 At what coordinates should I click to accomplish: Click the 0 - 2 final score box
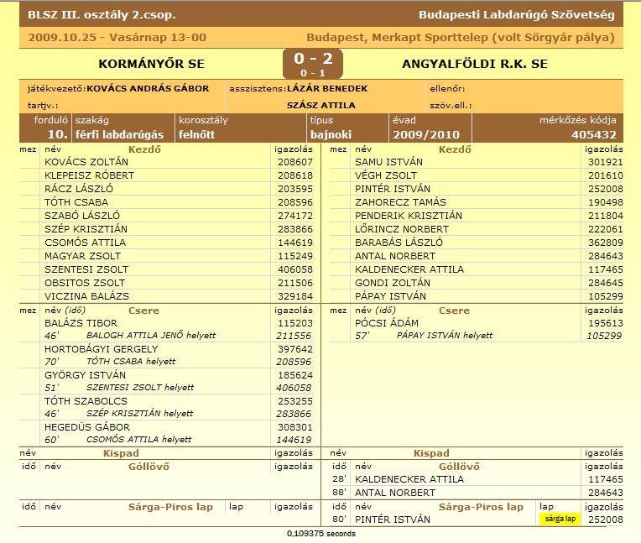pyautogui.click(x=313, y=64)
